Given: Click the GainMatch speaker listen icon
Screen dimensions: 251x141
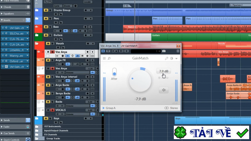Looking at the screenshot, I should (x=163, y=90).
